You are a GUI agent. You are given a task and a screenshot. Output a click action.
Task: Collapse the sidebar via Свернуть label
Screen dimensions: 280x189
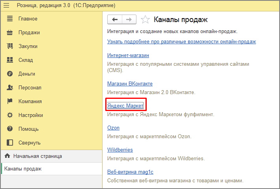(x=30, y=143)
